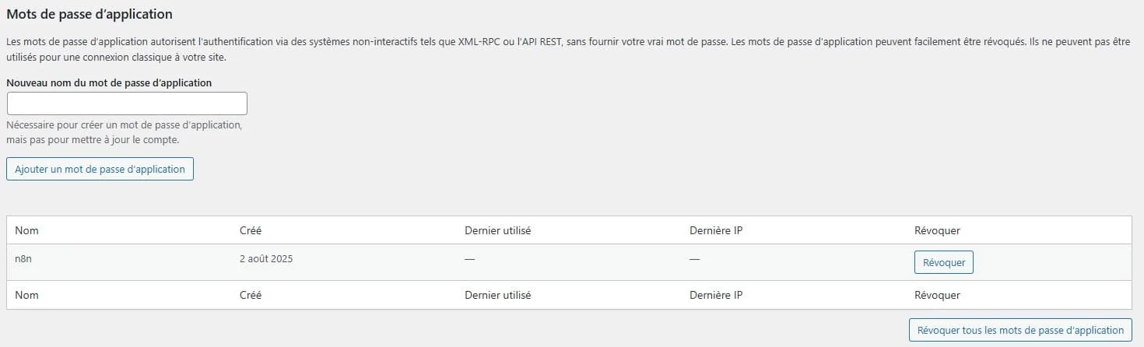The height and width of the screenshot is (347, 1144).
Task: Click the "Créé" column header at table top
Action: 251,231
